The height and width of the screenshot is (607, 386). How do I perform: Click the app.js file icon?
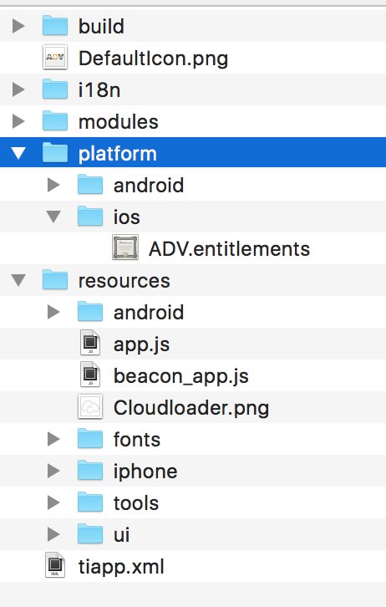[90, 344]
